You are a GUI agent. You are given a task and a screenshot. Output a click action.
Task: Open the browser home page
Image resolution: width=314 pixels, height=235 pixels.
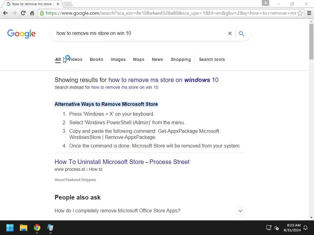coord(32,13)
